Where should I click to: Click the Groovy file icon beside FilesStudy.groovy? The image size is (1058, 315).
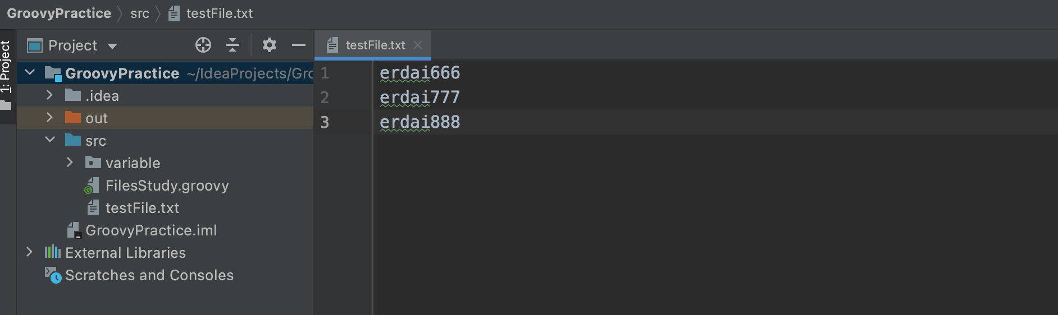pos(92,186)
